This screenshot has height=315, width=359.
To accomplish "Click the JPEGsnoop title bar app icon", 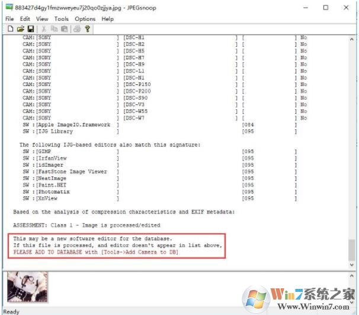I will click(x=9, y=7).
